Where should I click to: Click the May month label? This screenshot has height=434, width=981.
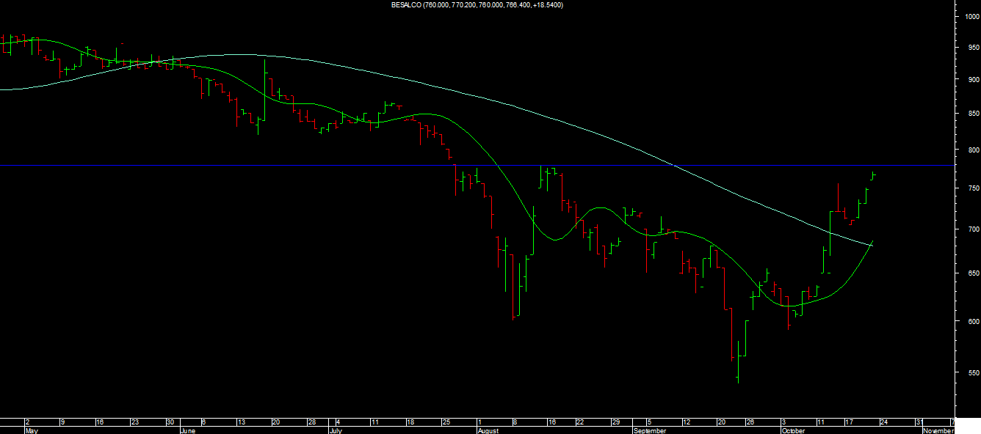[31, 431]
